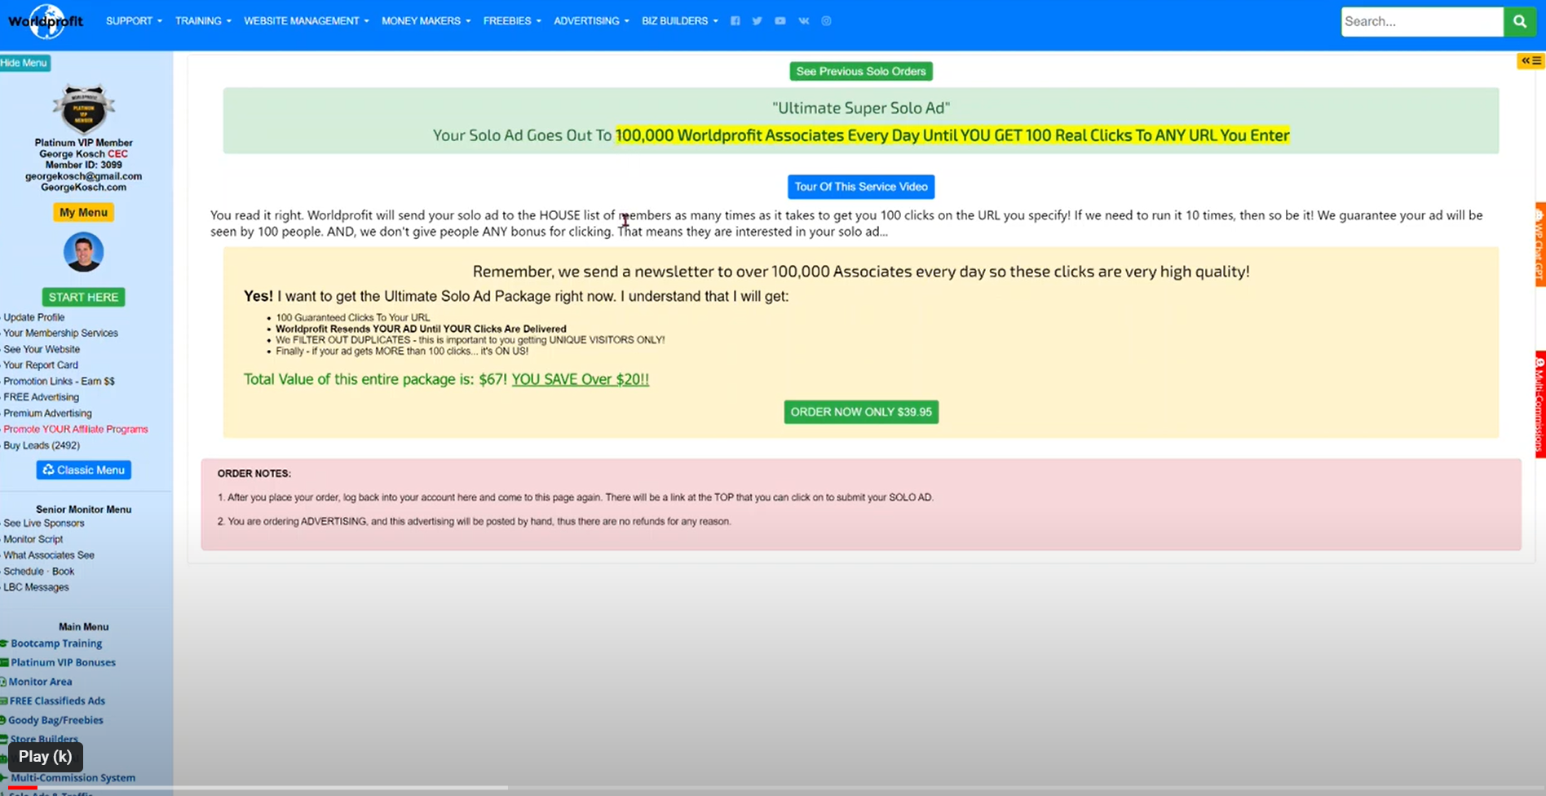1546x796 pixels.
Task: Open Premium Advertising sidebar link
Action: pyautogui.click(x=47, y=413)
